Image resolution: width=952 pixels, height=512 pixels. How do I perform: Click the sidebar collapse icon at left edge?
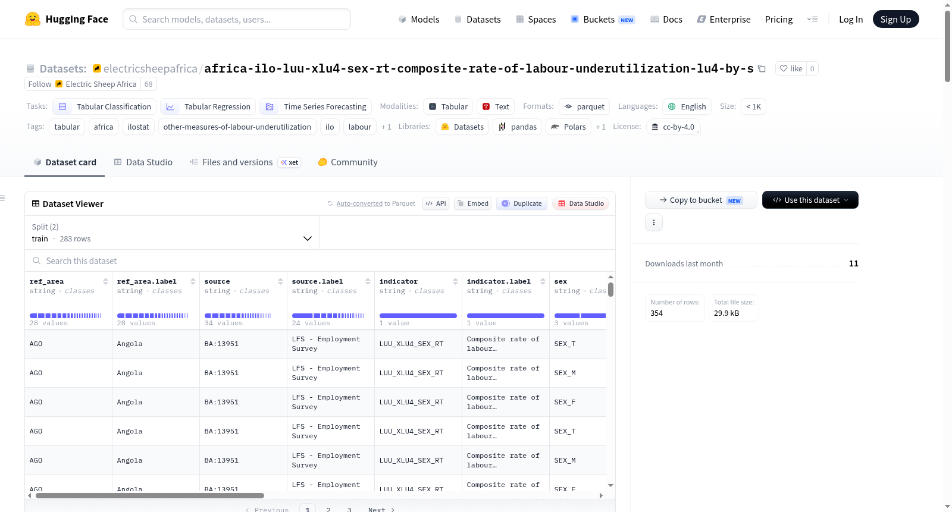click(2, 198)
